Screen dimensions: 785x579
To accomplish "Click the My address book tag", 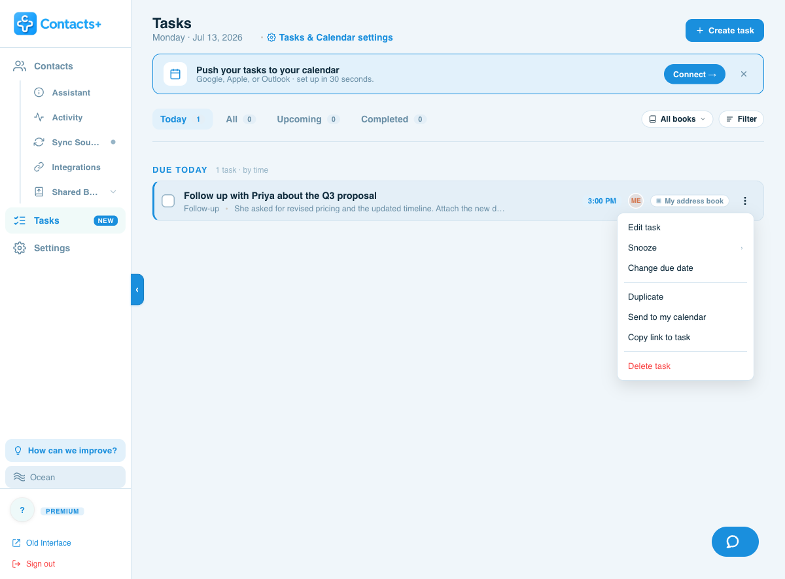I will [689, 201].
